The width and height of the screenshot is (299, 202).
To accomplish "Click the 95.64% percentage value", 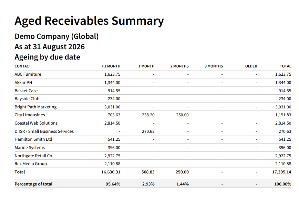I will pos(113,184).
